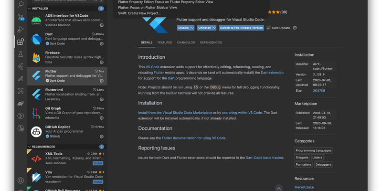Open the Git Graph icon in activity bar

click(21, 116)
